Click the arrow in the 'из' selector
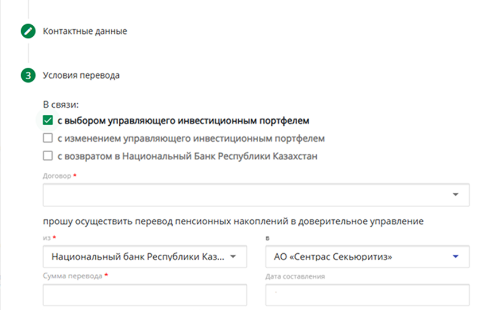This screenshot has width=482, height=310. click(233, 257)
